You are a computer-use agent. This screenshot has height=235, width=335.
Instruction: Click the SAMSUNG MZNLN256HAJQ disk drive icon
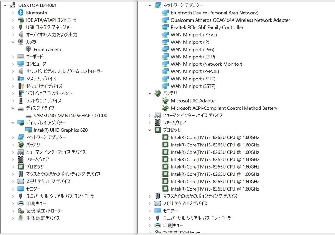click(28, 116)
